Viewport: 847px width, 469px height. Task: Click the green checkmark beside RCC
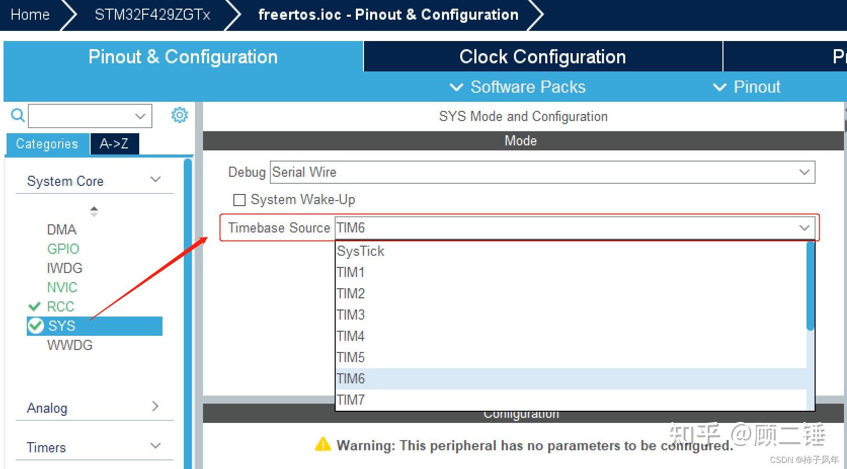point(34,306)
